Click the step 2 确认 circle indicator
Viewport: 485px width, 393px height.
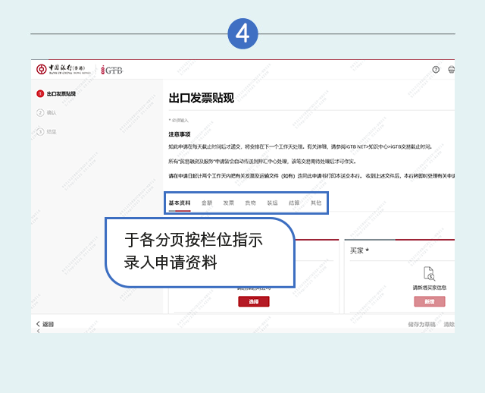pos(40,113)
